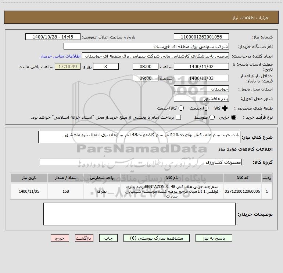Click the deadline time field 08:00
283x273 pixels.
(x=146, y=67)
